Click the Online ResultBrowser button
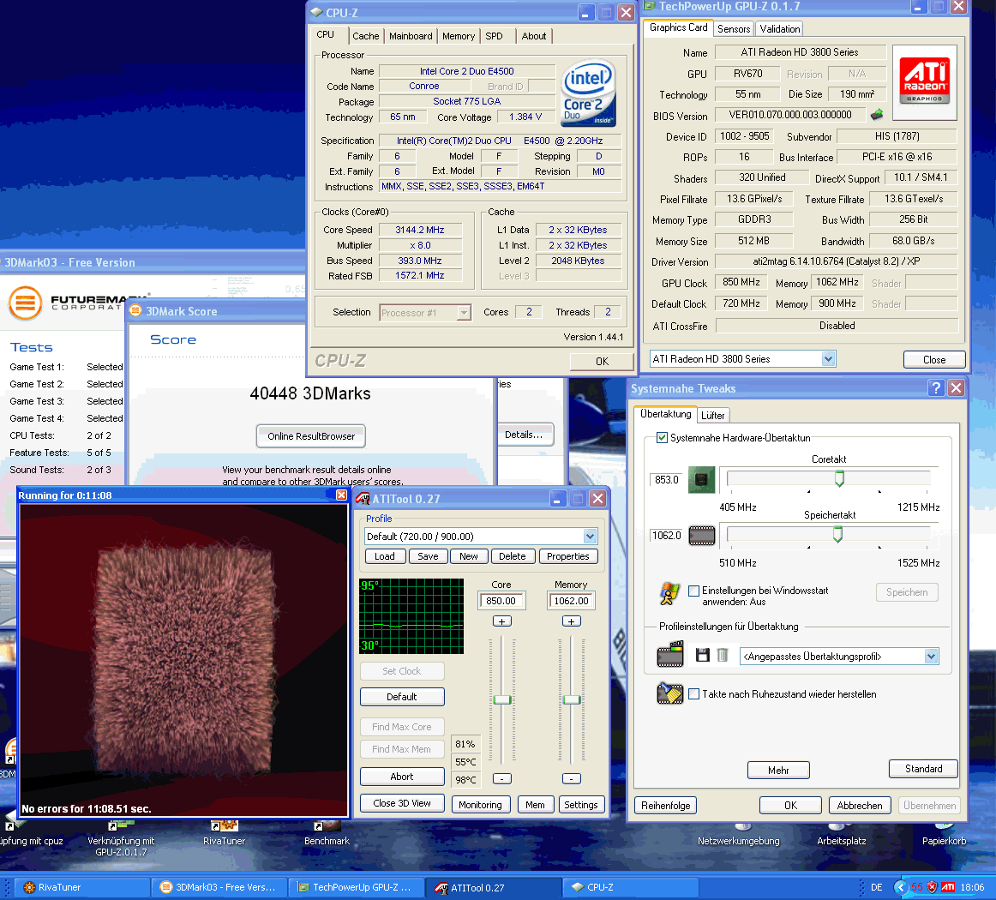Viewport: 996px width, 900px height. pyautogui.click(x=311, y=436)
